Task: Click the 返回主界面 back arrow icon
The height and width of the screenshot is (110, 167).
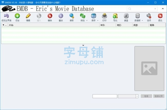Action: pos(6,16)
